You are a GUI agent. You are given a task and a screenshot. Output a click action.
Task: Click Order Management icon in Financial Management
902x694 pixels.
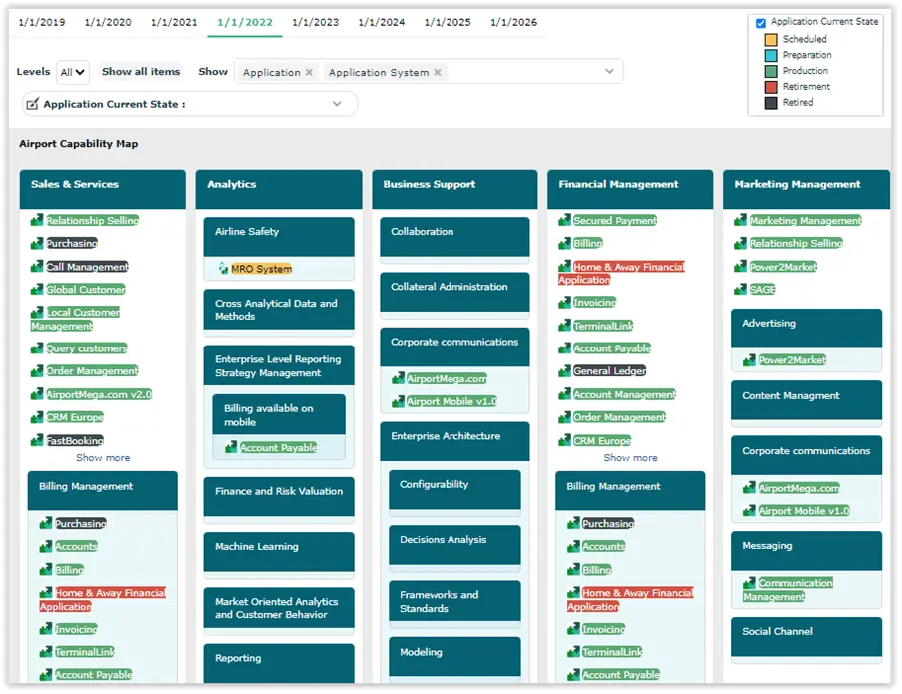tap(565, 417)
